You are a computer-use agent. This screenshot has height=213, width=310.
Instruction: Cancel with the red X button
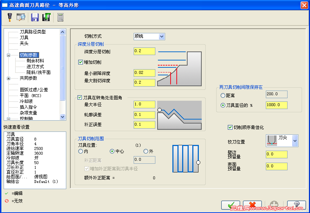click(252, 205)
